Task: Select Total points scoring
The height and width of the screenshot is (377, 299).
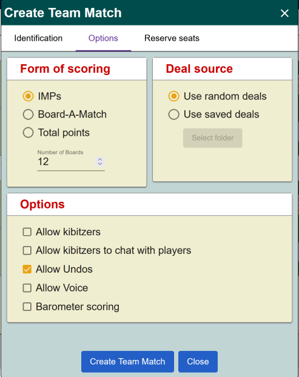Action: [x=28, y=133]
